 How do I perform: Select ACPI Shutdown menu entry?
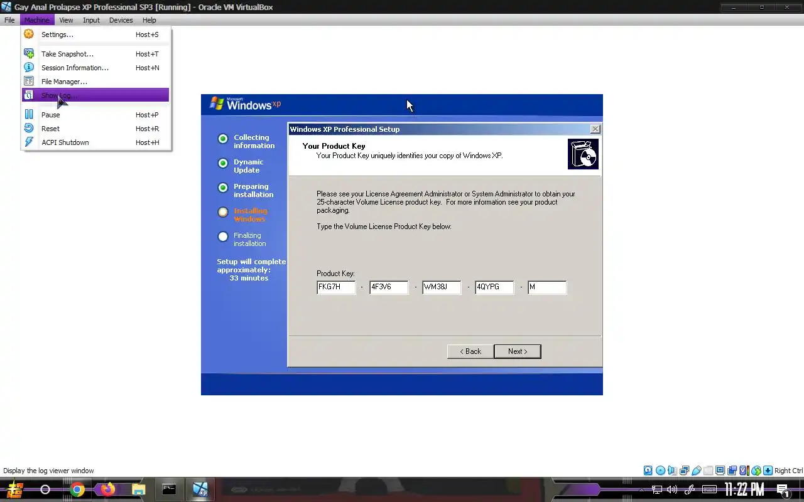click(x=95, y=142)
